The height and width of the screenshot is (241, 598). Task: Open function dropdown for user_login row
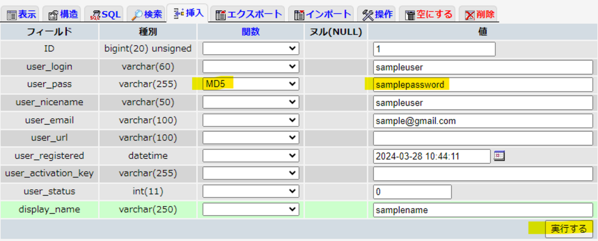pyautogui.click(x=251, y=67)
